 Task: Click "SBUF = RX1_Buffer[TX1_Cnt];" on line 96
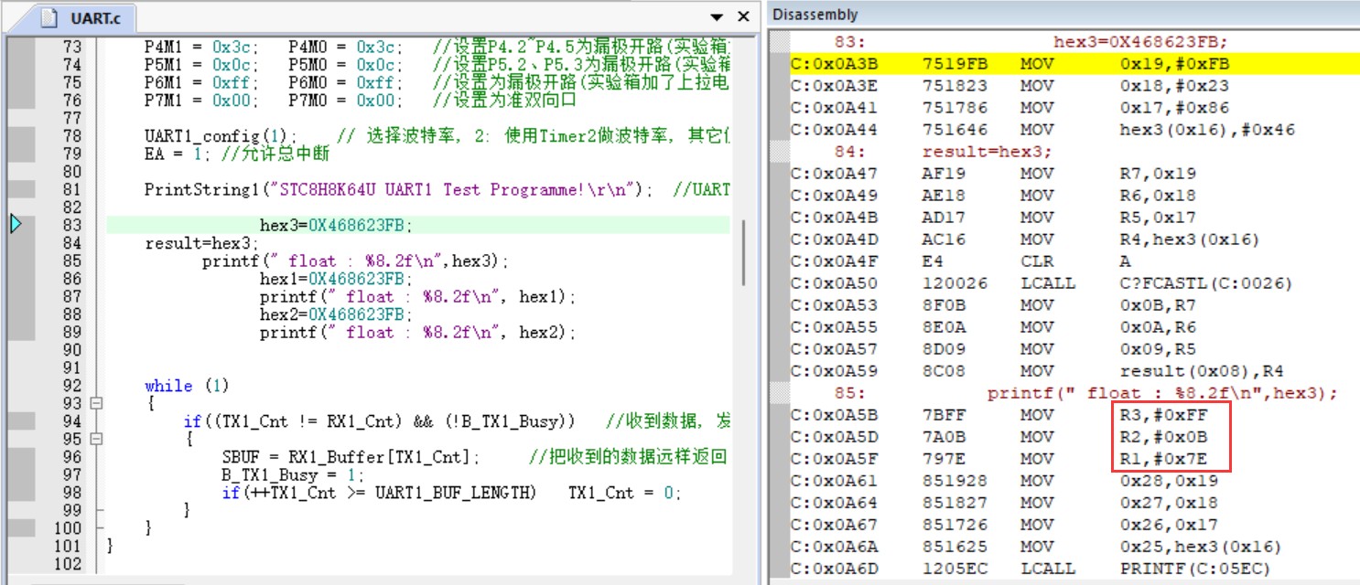(351, 457)
